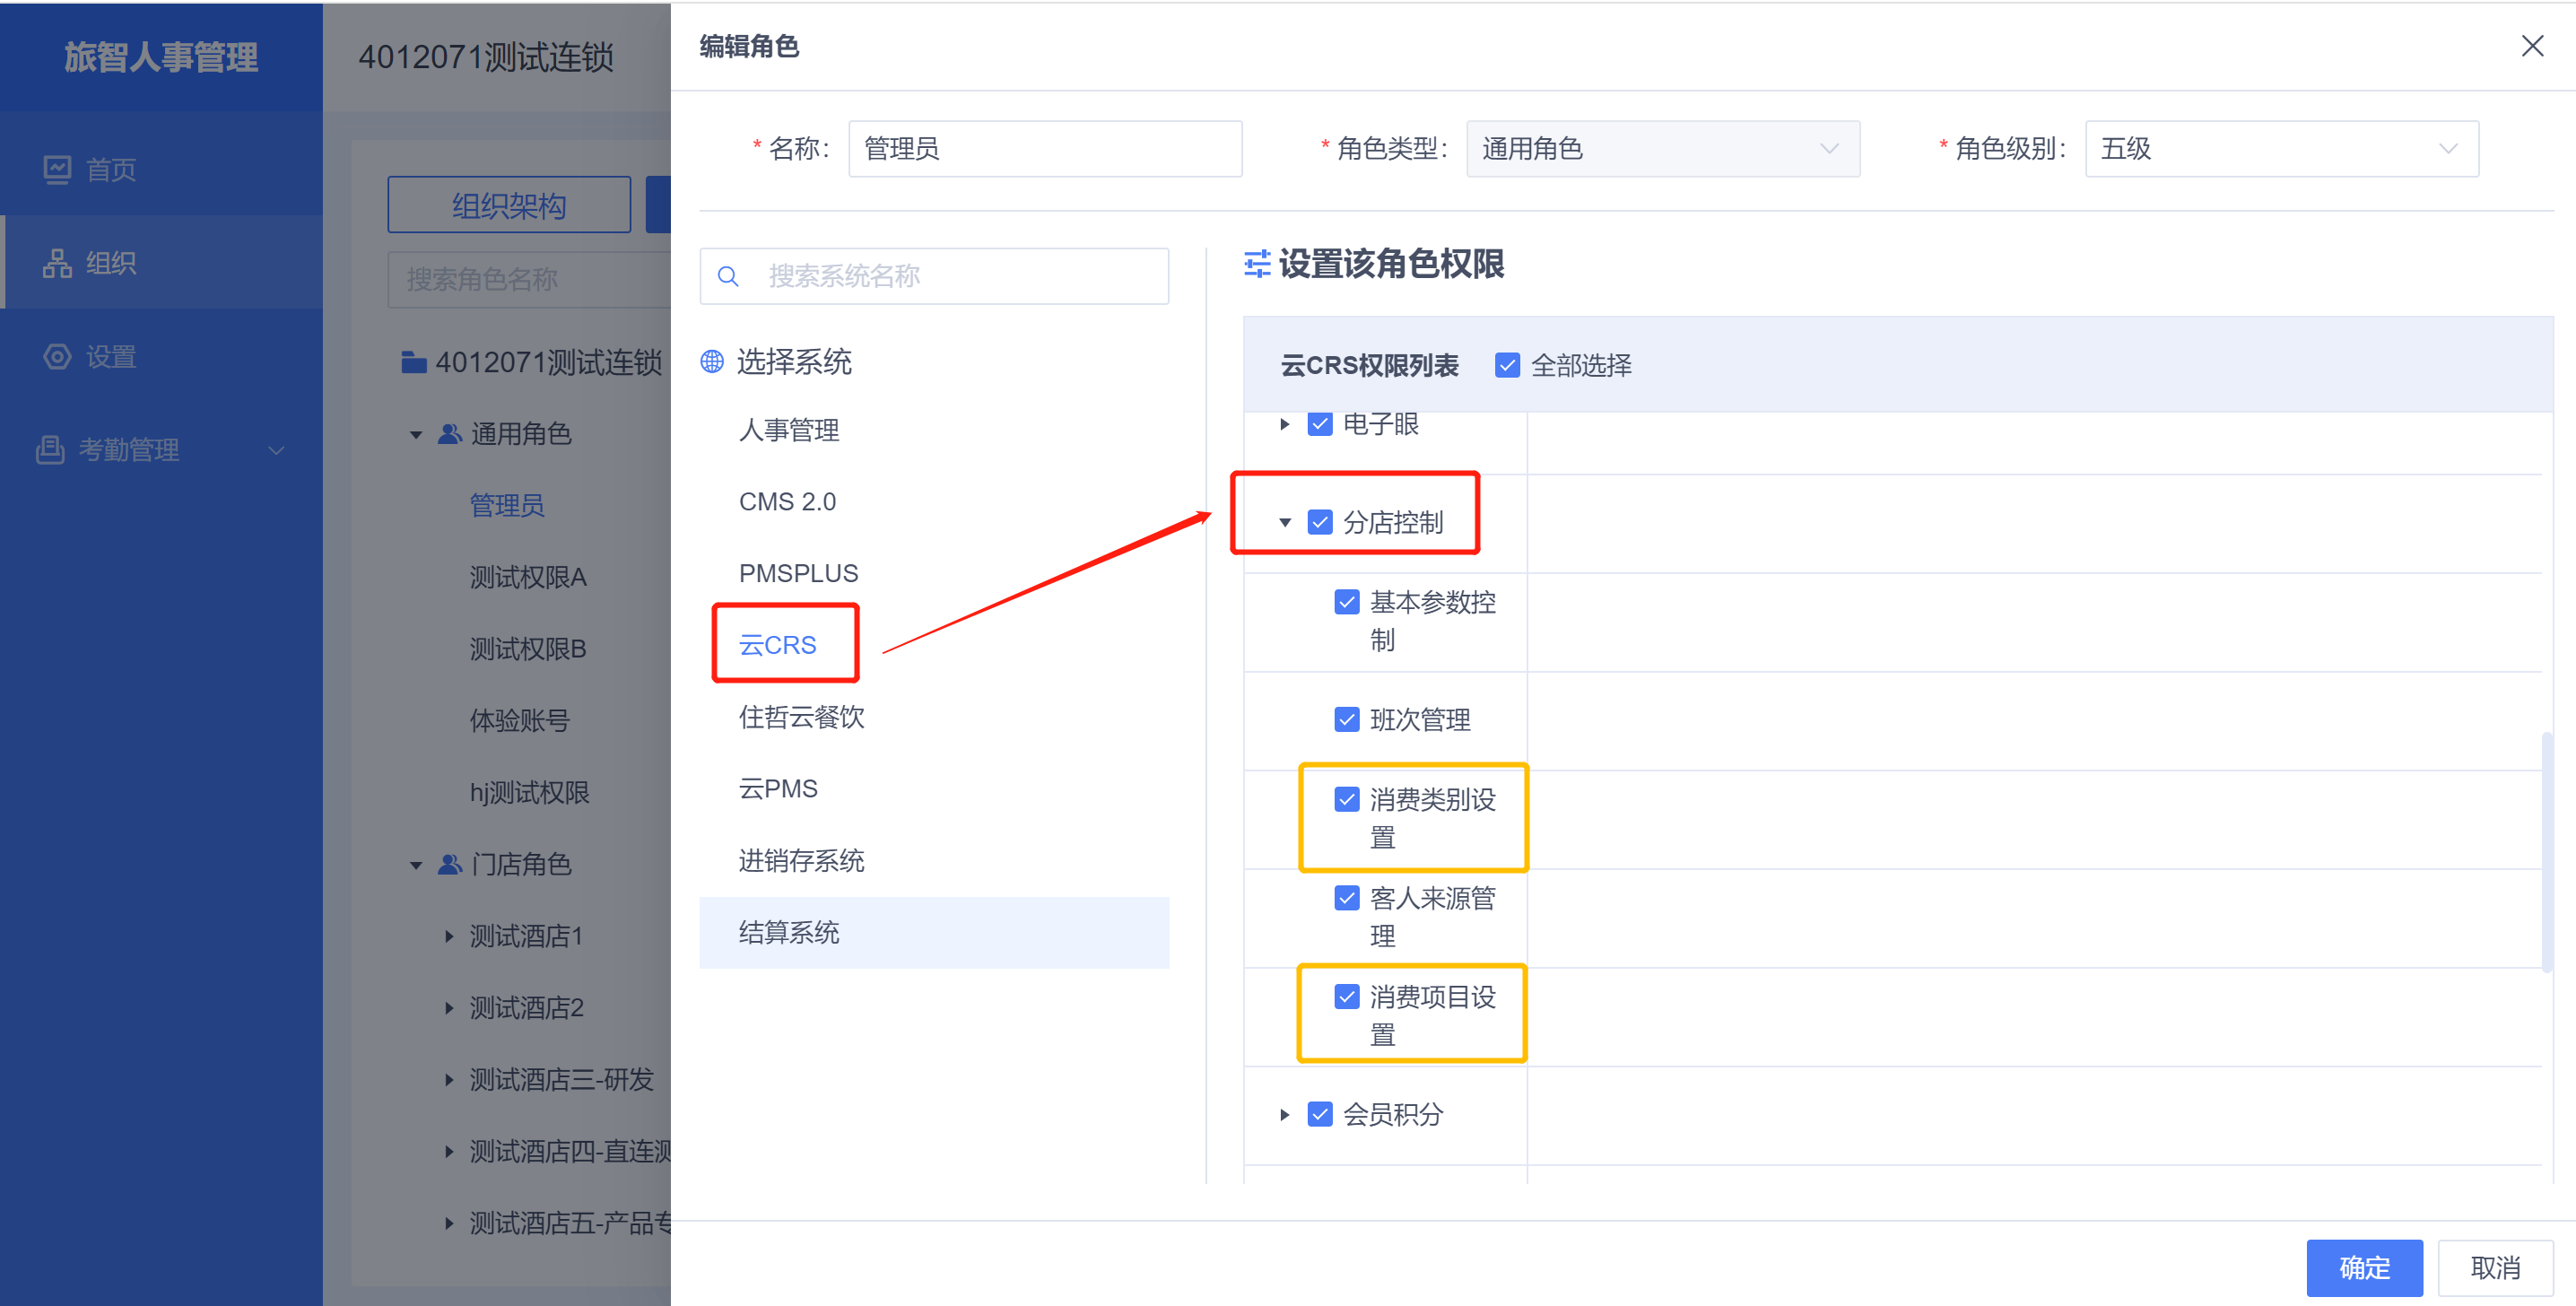2576x1306 pixels.
Task: Click the magnifier icon in system search
Action: [729, 276]
